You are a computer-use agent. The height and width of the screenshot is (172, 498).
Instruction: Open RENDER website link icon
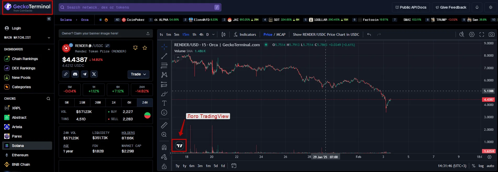pyautogui.click(x=66, y=74)
